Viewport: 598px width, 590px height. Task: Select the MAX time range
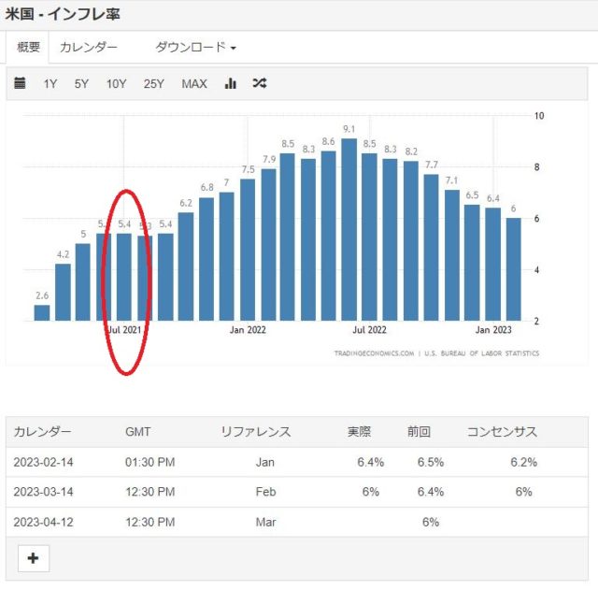click(x=194, y=84)
